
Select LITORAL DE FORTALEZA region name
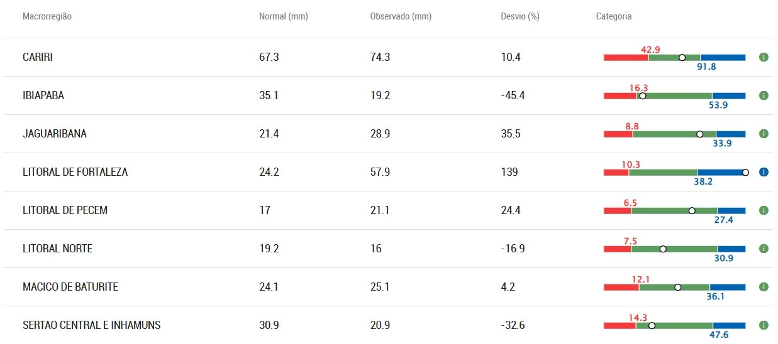[75, 172]
